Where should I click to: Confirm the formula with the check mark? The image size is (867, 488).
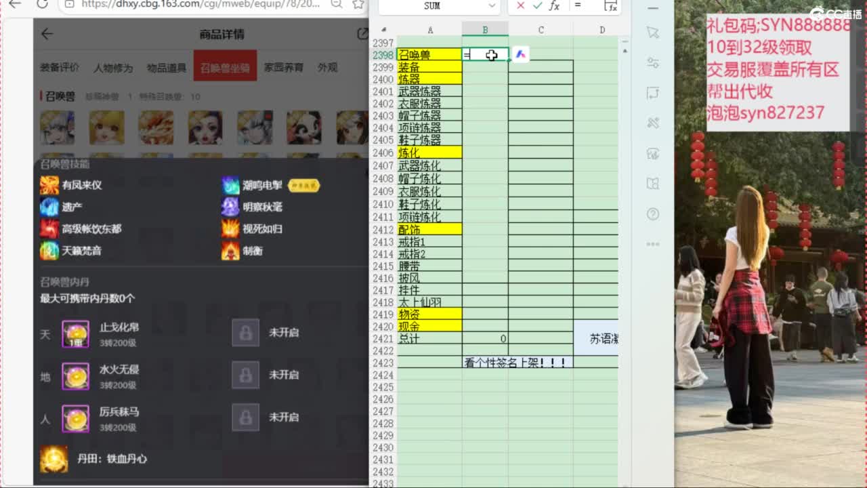point(537,6)
